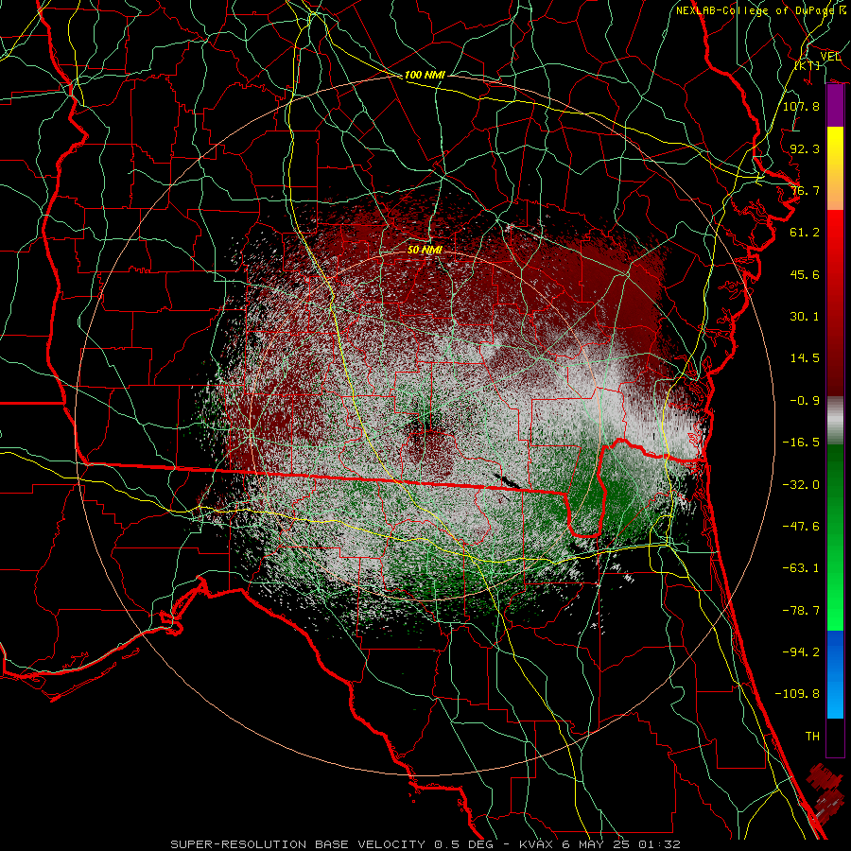Click the -109.8 velocity legend value
851x851 pixels.
pyautogui.click(x=797, y=694)
